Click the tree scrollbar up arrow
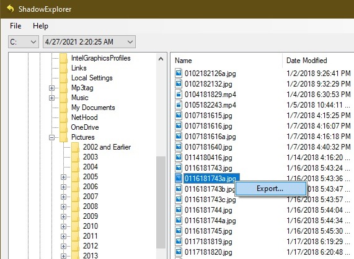354x259 pixels. [x=161, y=59]
